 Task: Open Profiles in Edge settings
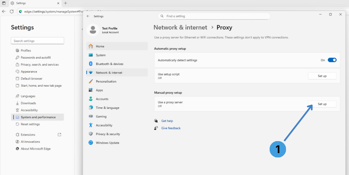38,50
